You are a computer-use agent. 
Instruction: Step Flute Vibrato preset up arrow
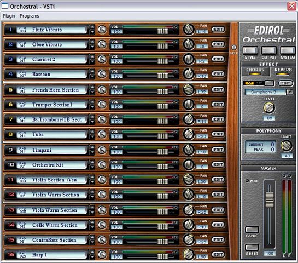coord(92,27)
